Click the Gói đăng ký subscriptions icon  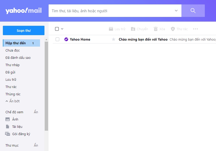(x=8, y=134)
